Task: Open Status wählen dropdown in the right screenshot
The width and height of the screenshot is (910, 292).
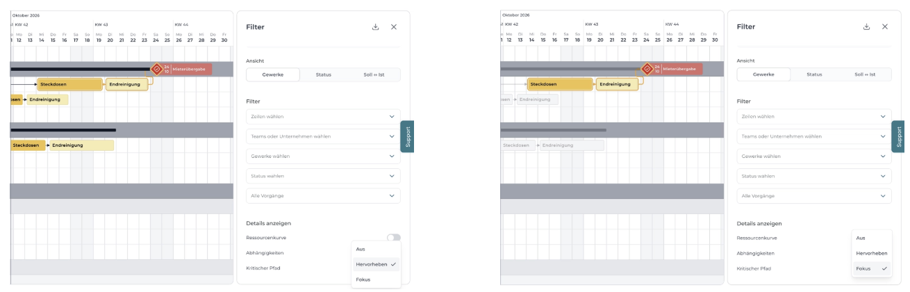Action: click(814, 176)
